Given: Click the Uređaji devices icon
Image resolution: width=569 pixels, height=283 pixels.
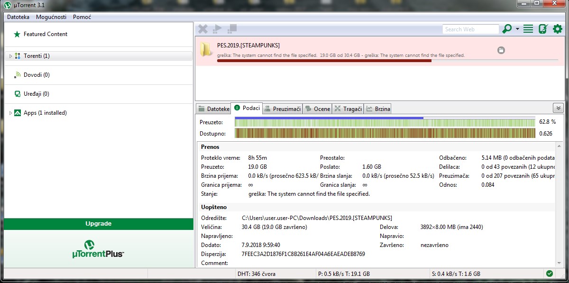Looking at the screenshot, I should click(x=18, y=94).
